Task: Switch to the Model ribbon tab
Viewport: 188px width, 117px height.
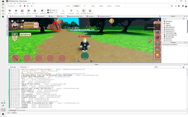Action: (101, 6)
